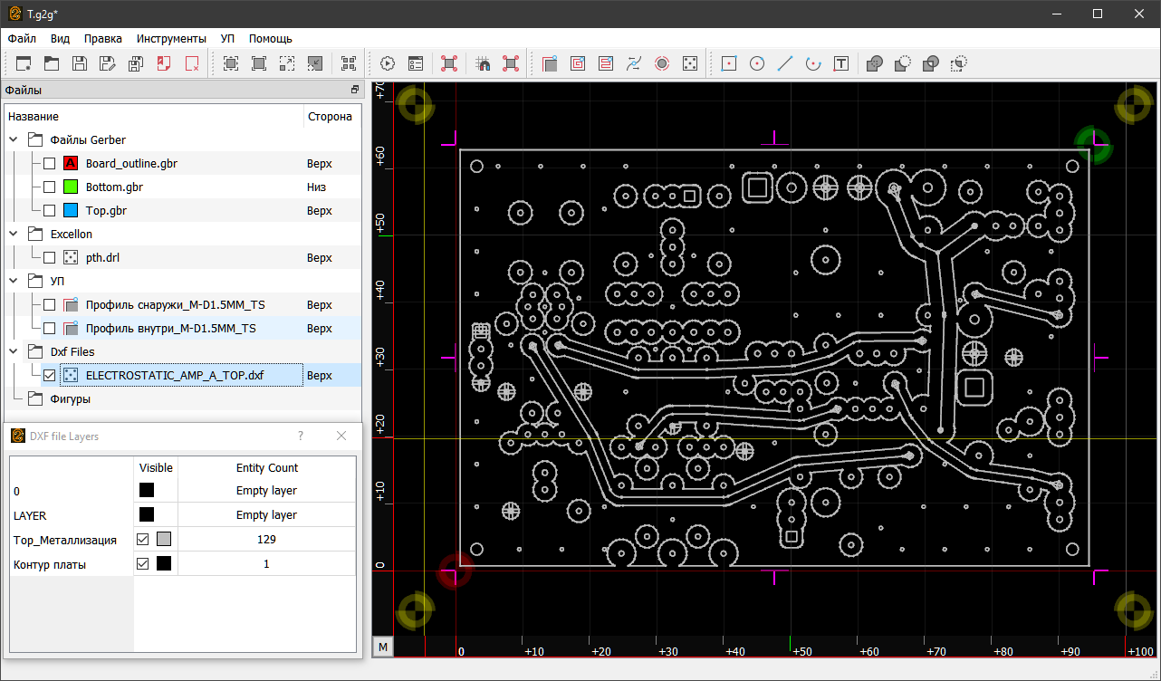Click the Save file toolbar icon

point(80,63)
